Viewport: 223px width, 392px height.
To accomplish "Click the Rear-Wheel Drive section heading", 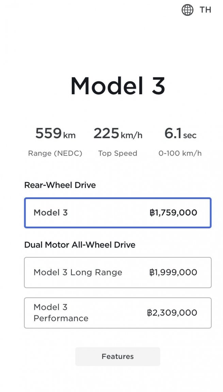I will (60, 185).
